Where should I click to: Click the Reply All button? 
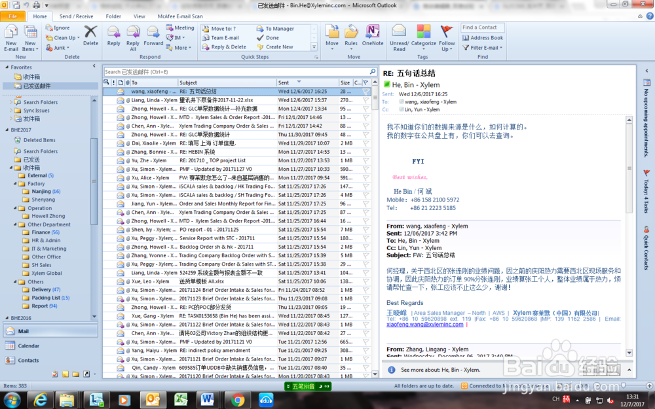(133, 37)
